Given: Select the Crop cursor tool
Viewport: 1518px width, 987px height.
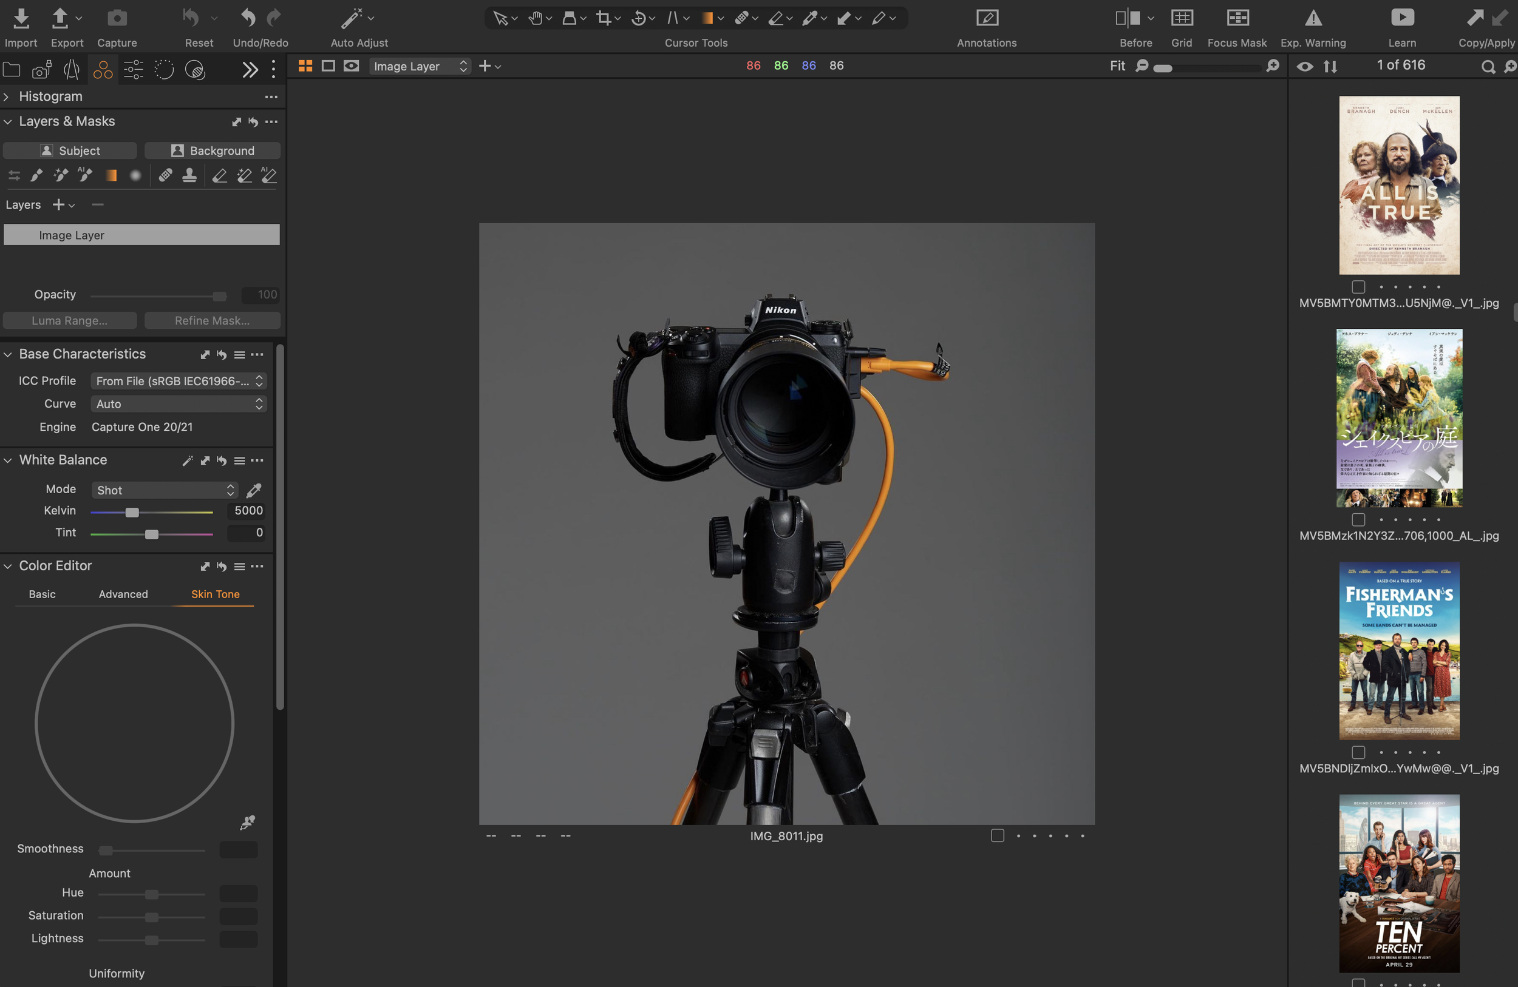Looking at the screenshot, I should pos(603,18).
